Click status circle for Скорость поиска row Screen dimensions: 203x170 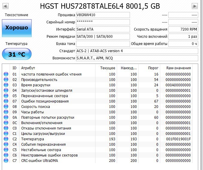coord(6,106)
